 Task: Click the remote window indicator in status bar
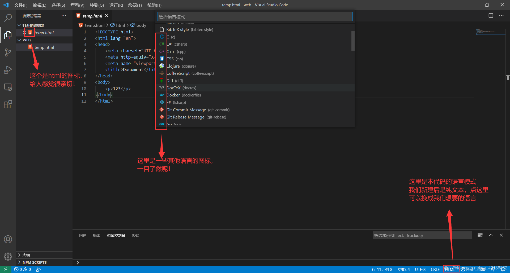coord(6,269)
